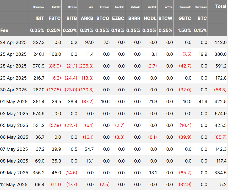The image size is (228, 190).
Task: Click the 327.3 IBIT value
Action: [x=39, y=42]
